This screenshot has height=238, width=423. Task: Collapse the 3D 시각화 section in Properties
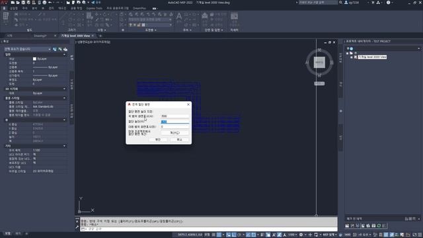point(64,89)
